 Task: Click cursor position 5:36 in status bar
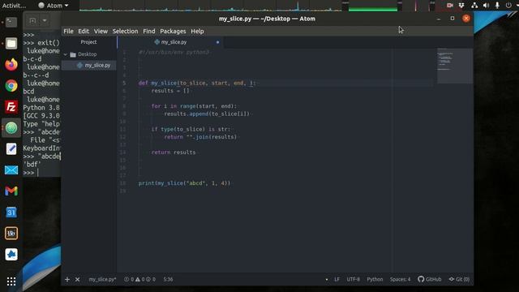(168, 279)
